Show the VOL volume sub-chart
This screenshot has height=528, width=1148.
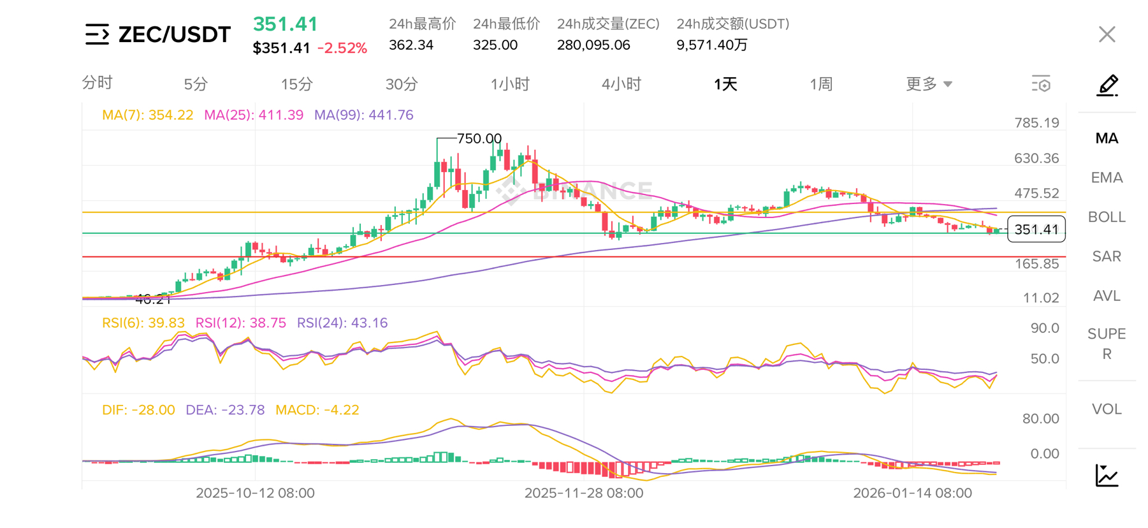pos(1107,409)
